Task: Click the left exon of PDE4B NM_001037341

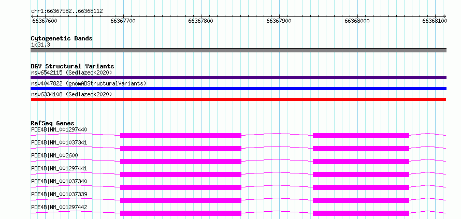Action: click(181, 149)
